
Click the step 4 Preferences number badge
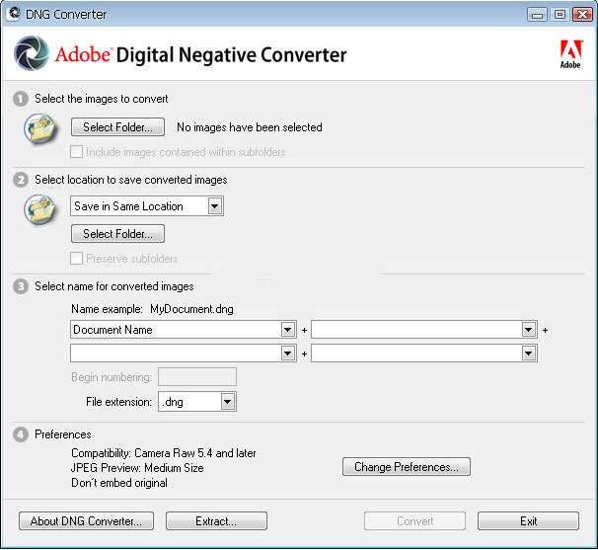(21, 434)
